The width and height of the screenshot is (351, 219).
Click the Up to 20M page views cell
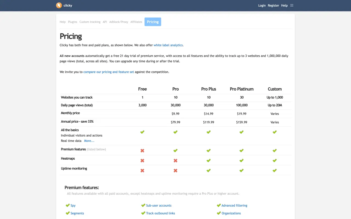pos(275,105)
